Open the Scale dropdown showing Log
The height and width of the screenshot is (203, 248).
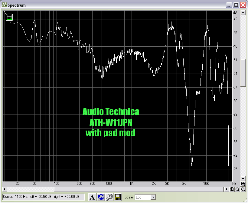[145, 197]
